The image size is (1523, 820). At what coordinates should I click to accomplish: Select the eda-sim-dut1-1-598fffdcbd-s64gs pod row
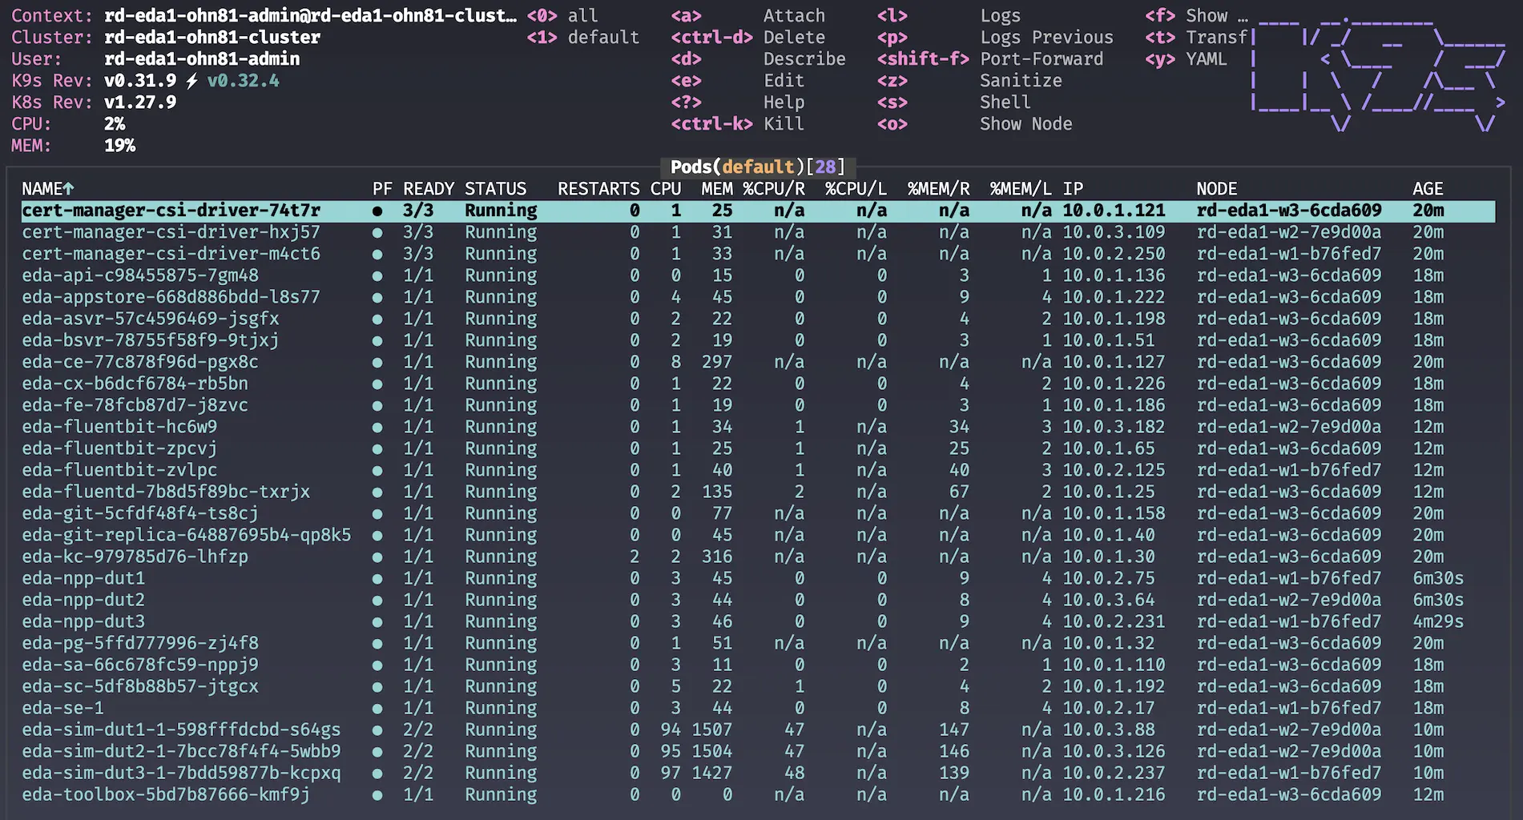coord(181,730)
